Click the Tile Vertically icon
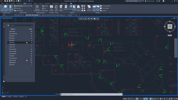The width and height of the screenshot is (178, 100). click(101, 8)
